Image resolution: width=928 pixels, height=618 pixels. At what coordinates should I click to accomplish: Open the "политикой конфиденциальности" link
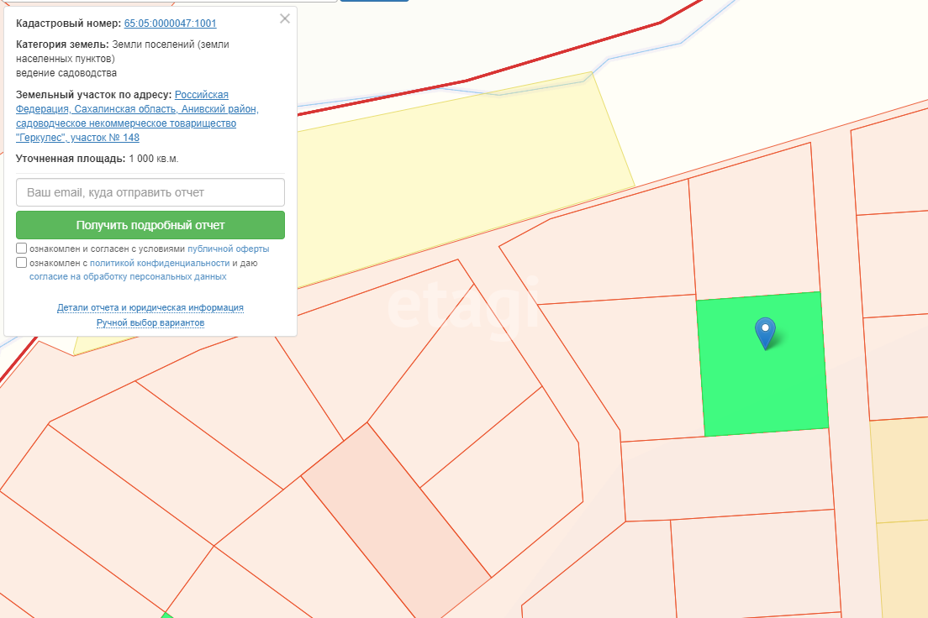coord(160,263)
